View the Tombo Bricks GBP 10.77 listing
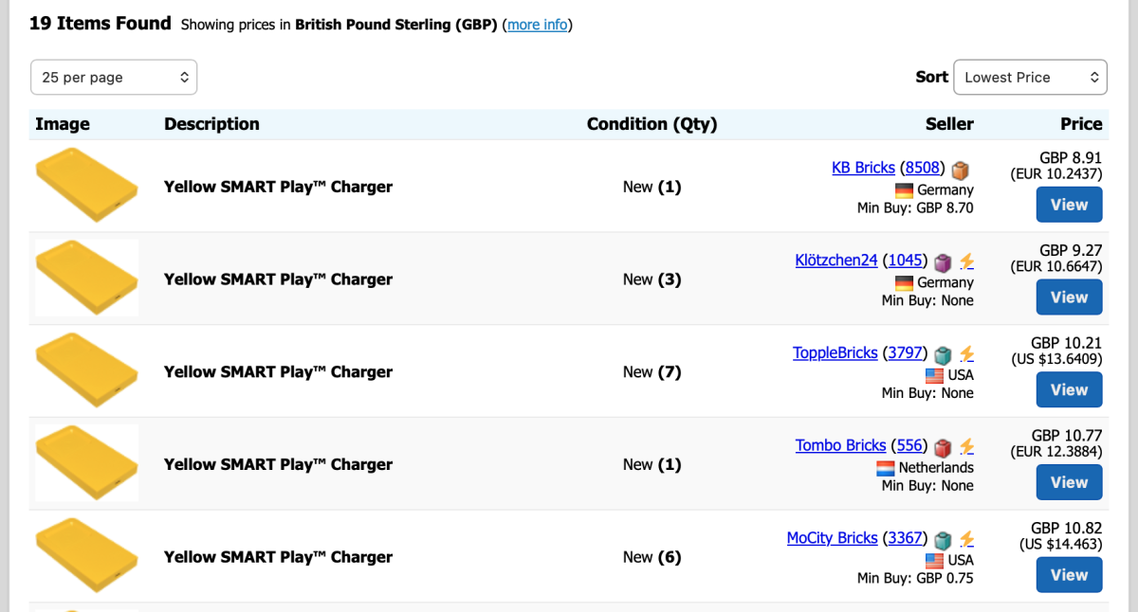Image resolution: width=1138 pixels, height=612 pixels. (1069, 482)
